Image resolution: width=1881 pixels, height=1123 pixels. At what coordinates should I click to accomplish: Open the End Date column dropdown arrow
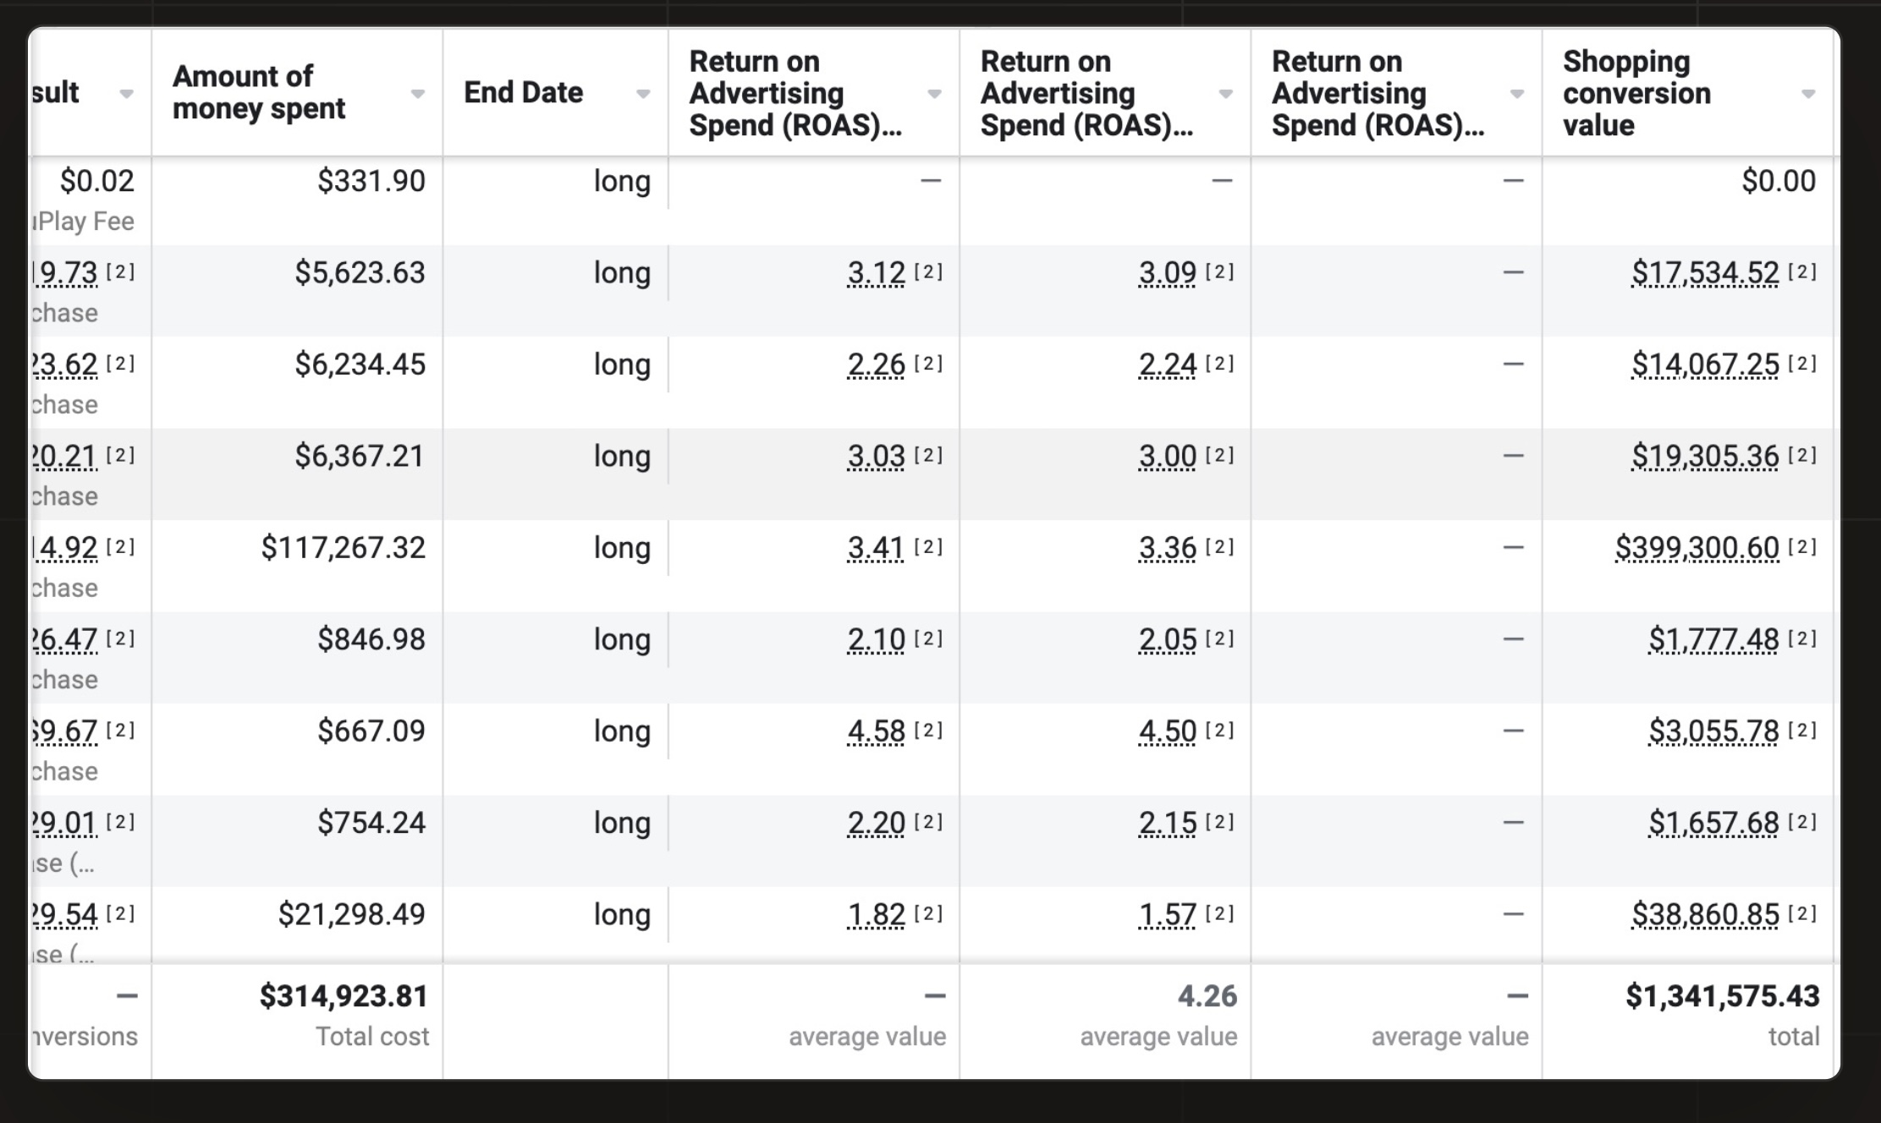643,94
